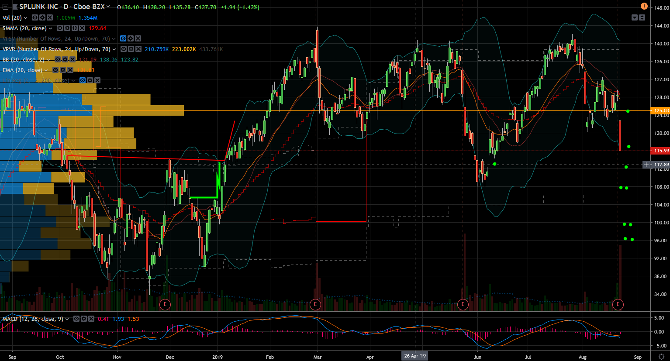Collapse the indicator legend using the box icon
Viewport: 670px width, 361px height.
point(5,7)
